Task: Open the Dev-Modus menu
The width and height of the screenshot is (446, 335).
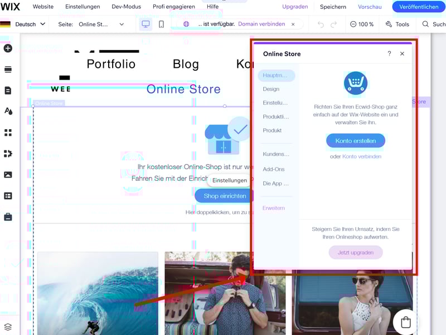Action: [x=127, y=7]
